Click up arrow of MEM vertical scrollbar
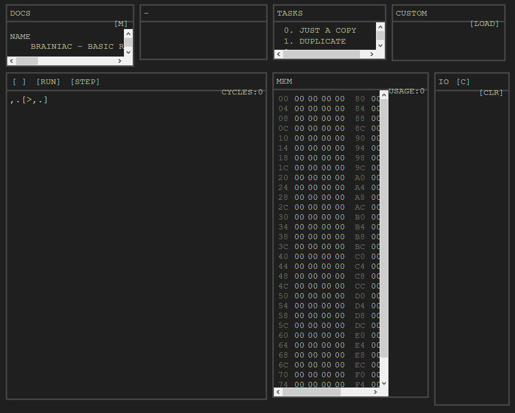Screen dimensions: 515x413 pos(384,94)
